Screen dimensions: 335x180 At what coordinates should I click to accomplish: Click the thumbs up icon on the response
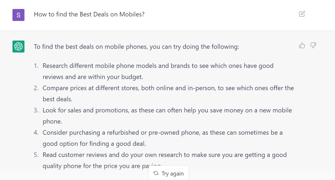point(302,45)
